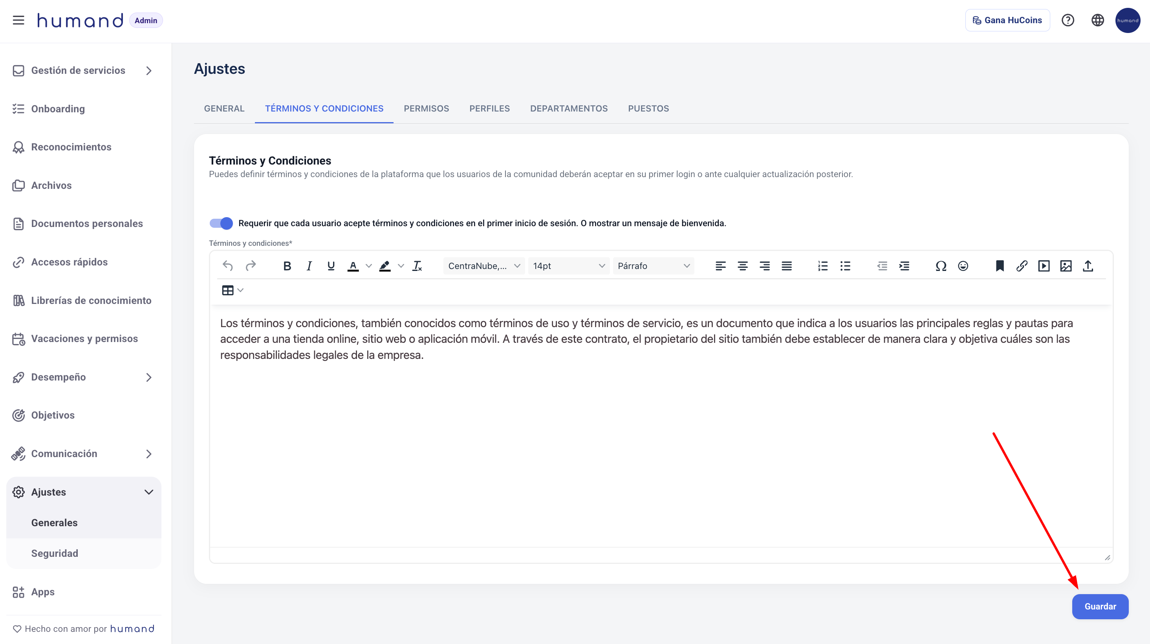The height and width of the screenshot is (644, 1150).
Task: Open the 14pt font size dropdown
Action: [x=569, y=266]
